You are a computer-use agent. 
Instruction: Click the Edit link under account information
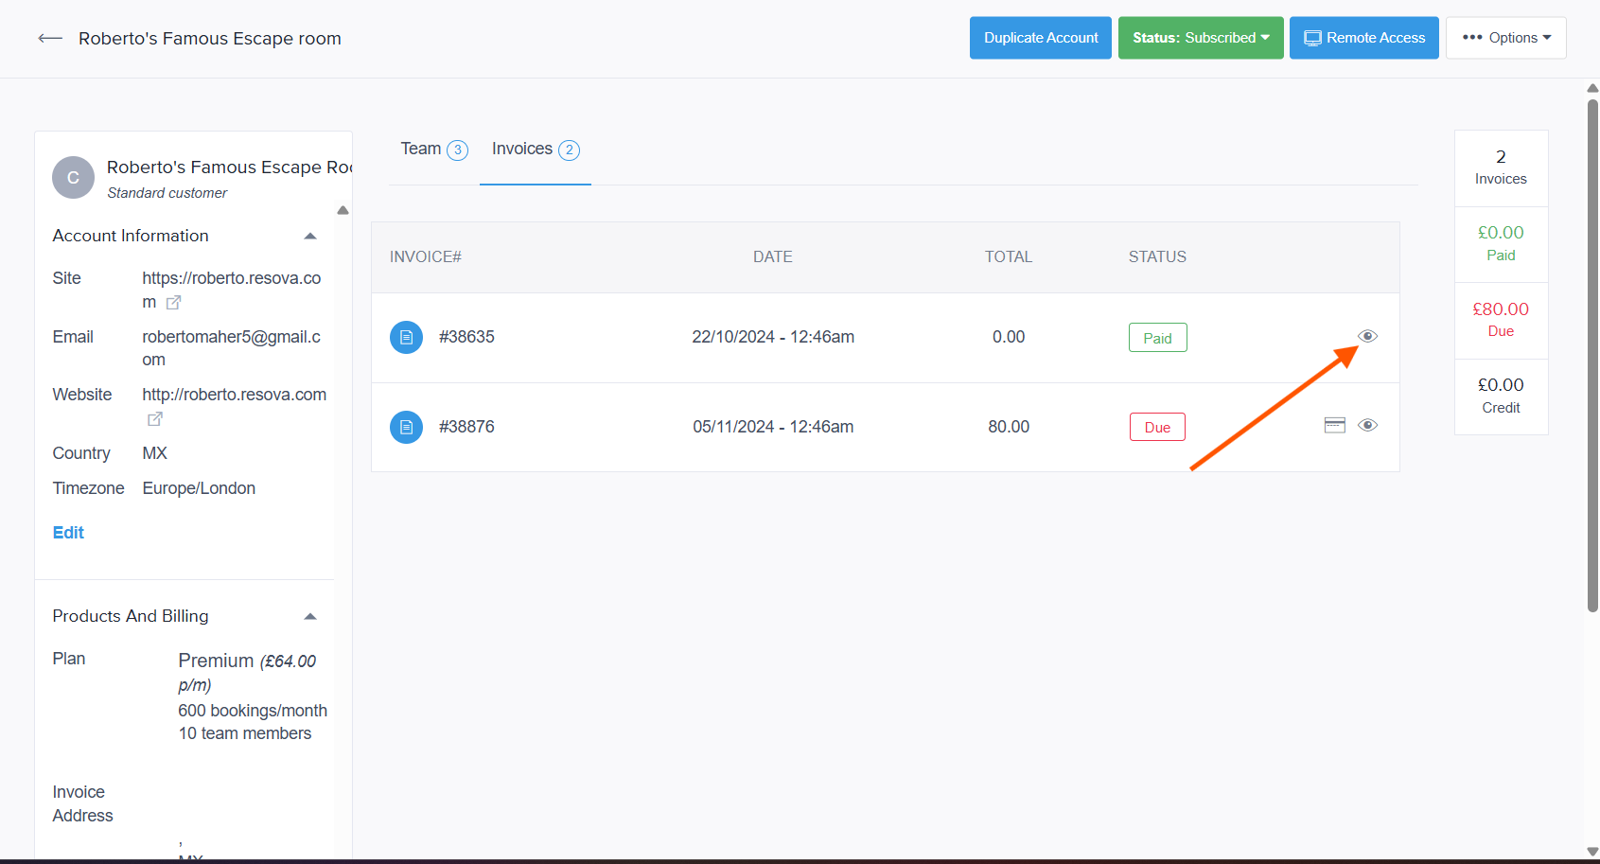[68, 533]
